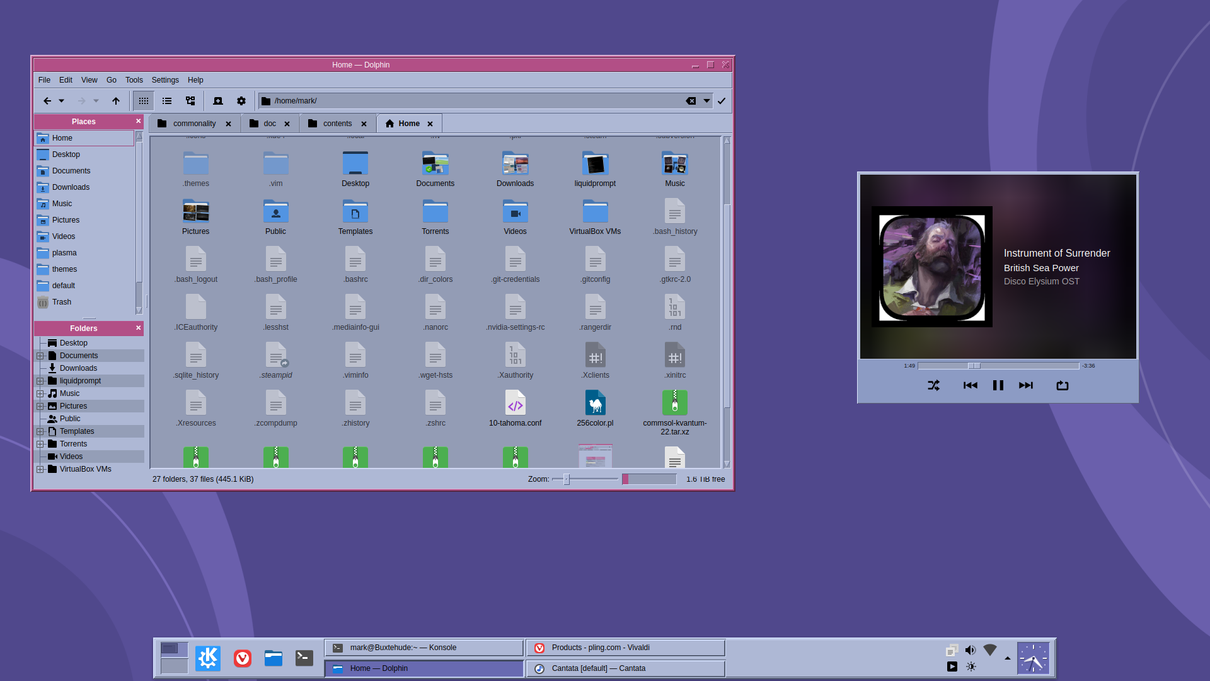This screenshot has height=681, width=1210.
Task: Select the 10-tahoma.conf file icon
Action: tap(516, 404)
